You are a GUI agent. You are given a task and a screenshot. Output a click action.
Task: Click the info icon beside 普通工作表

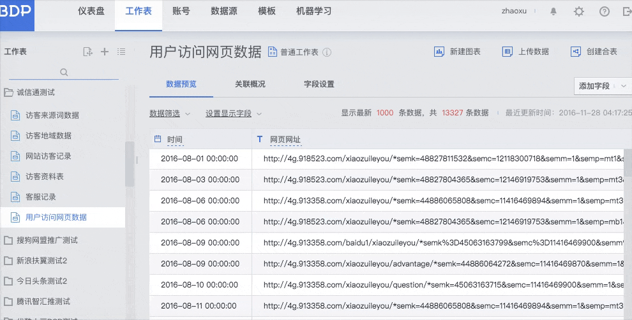(327, 52)
